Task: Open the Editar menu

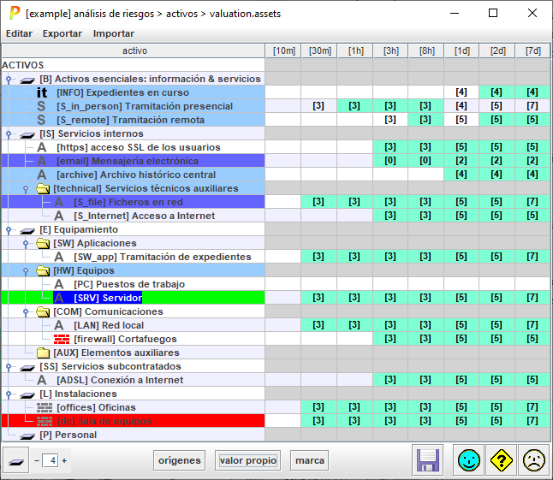Action: pyautogui.click(x=20, y=33)
